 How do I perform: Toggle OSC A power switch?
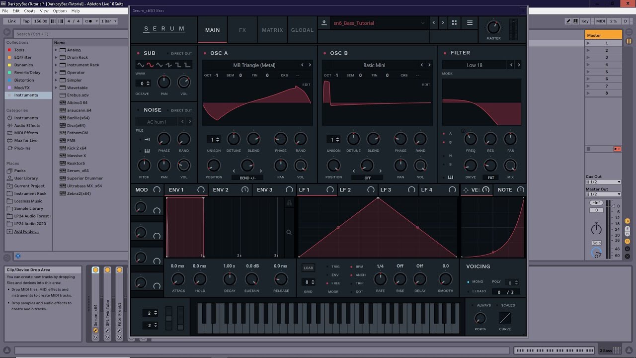[205, 53]
